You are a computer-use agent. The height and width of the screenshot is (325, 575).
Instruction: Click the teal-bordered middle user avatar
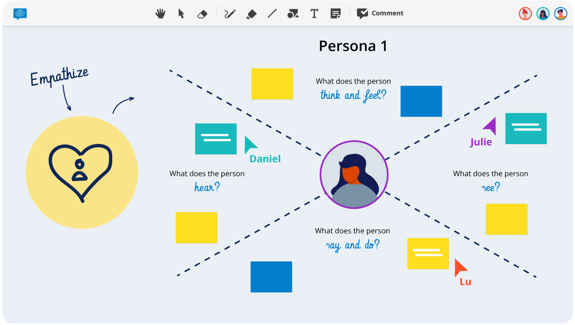(543, 14)
